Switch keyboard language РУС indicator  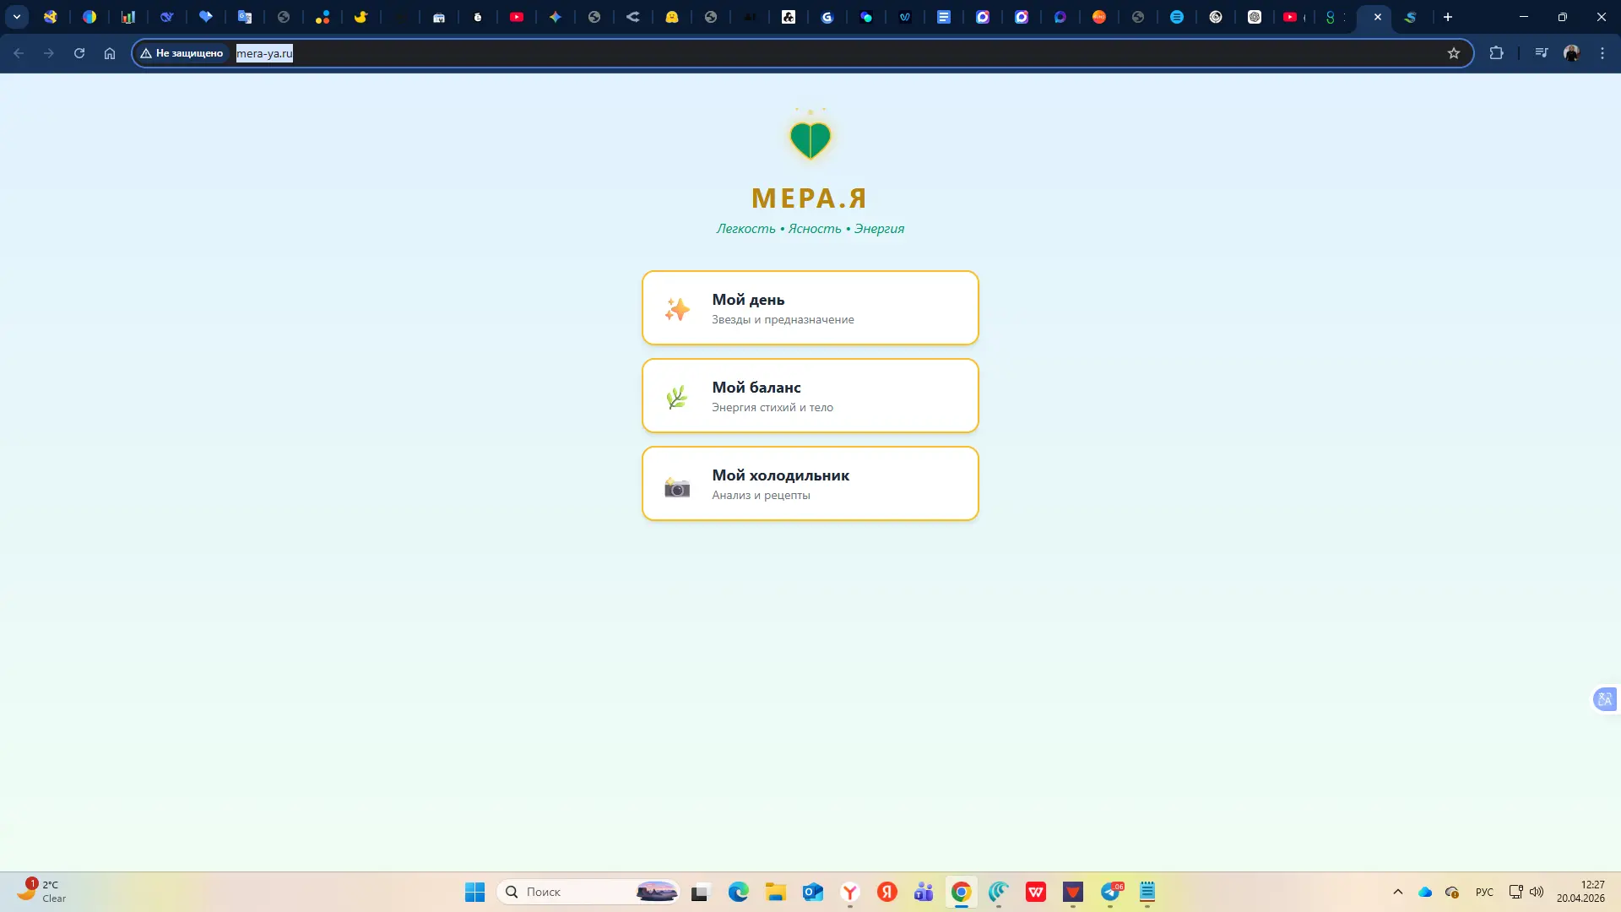point(1484,892)
